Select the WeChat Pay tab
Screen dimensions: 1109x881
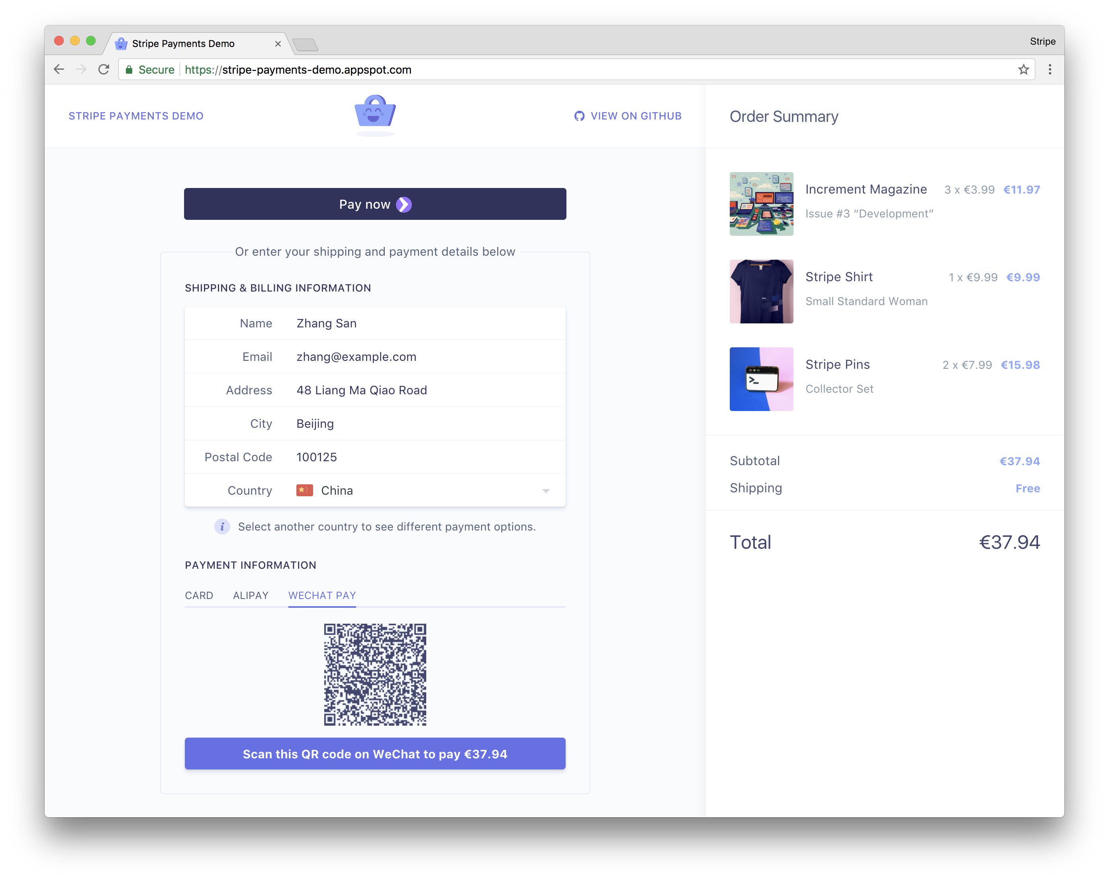click(x=322, y=595)
